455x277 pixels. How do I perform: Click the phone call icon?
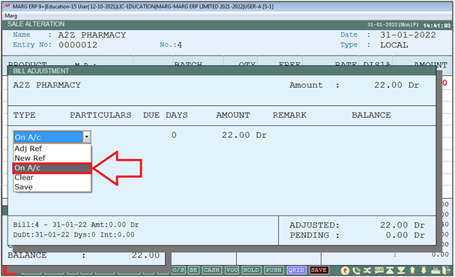pos(356,270)
